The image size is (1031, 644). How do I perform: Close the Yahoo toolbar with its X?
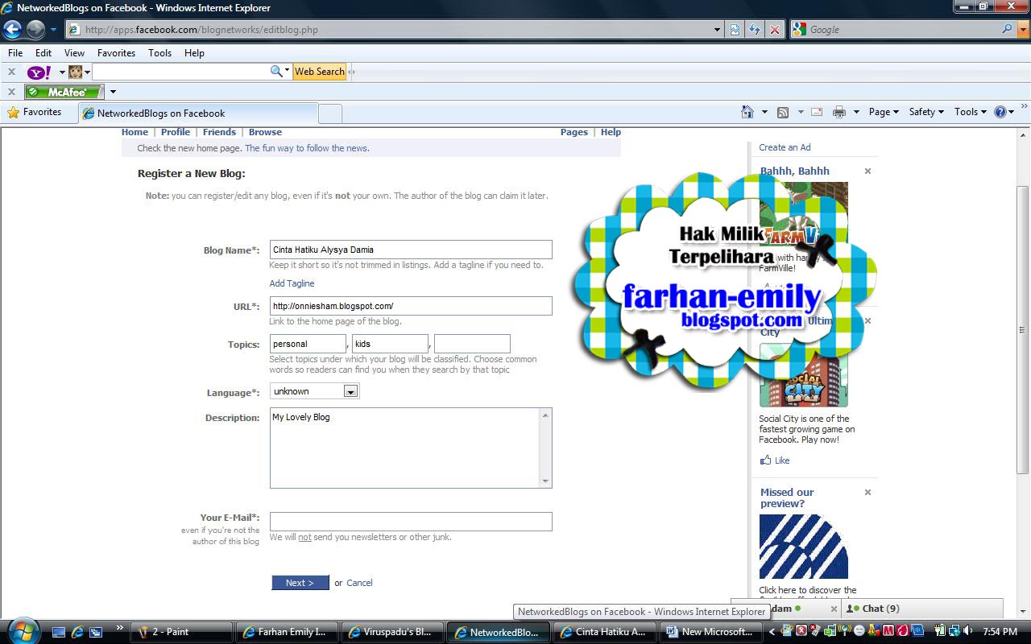[11, 72]
